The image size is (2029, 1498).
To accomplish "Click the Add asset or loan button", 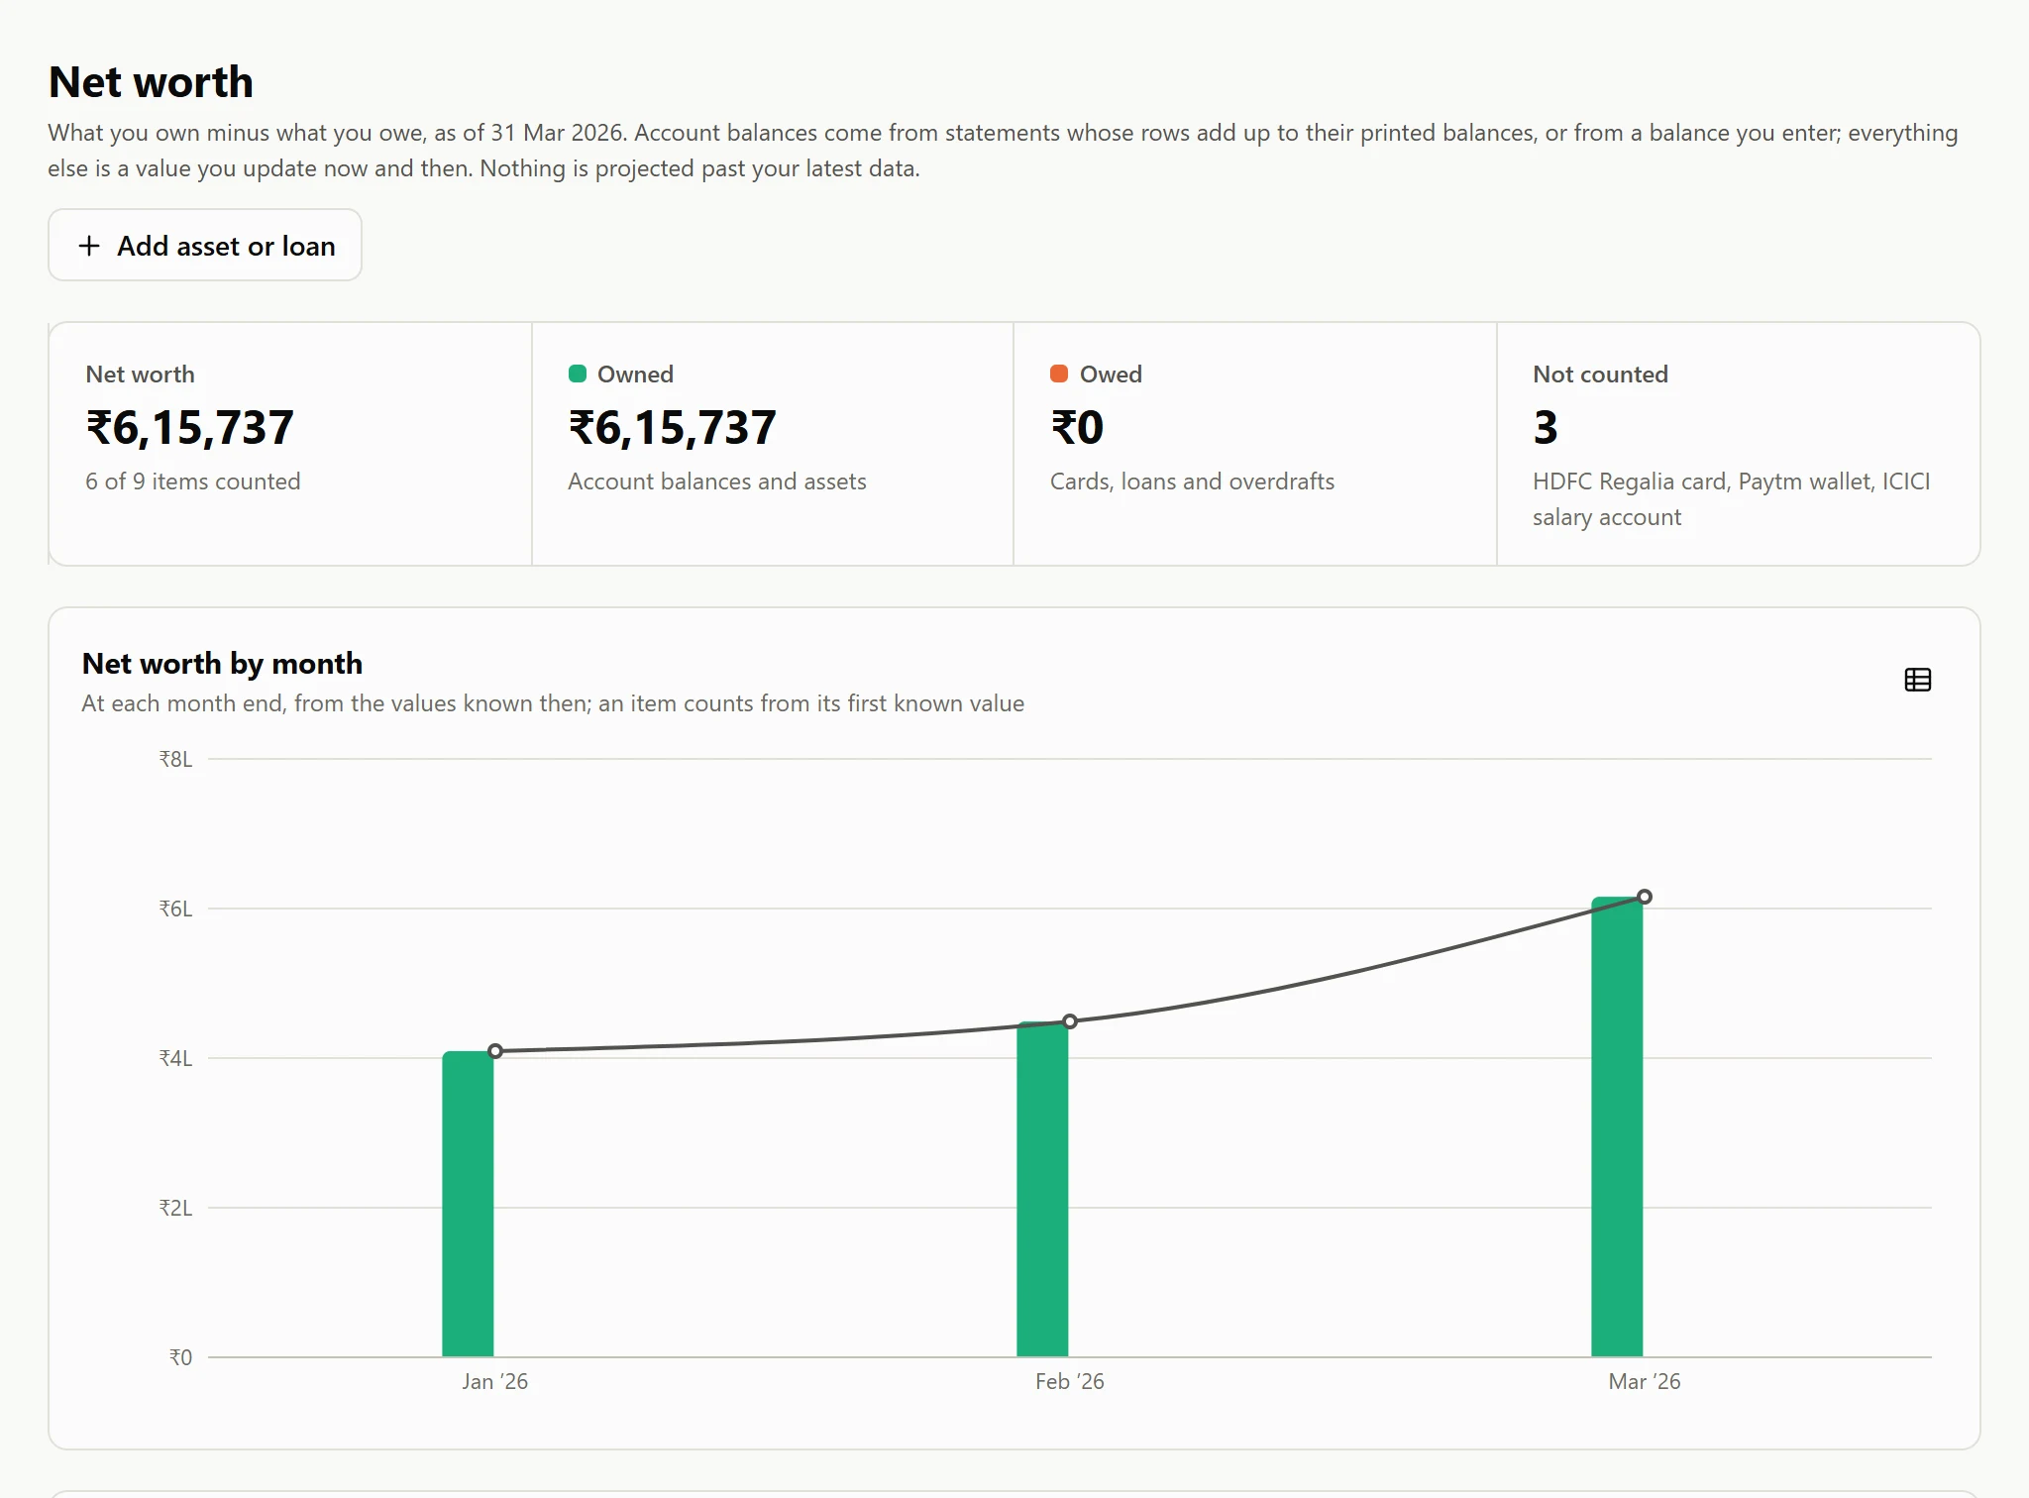I will click(205, 245).
